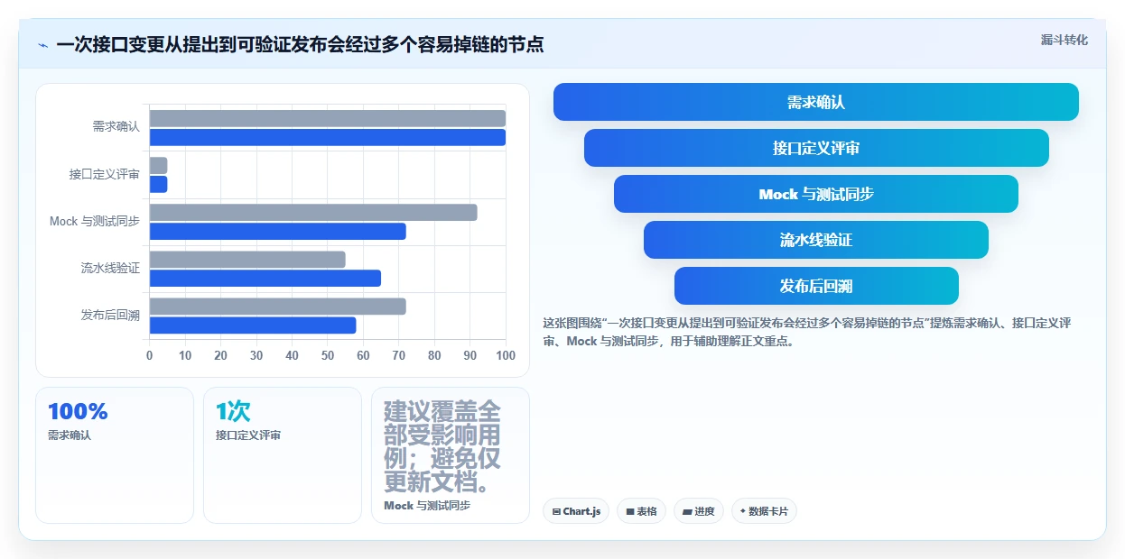The width and height of the screenshot is (1125, 559).
Task: Click the blue bar for Mock 与测试同步
Action: coord(278,231)
